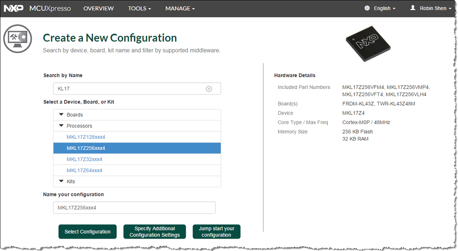Select the MKL17Z128xxx4 processor
Screen dimensions: 458x251
(x=86, y=137)
